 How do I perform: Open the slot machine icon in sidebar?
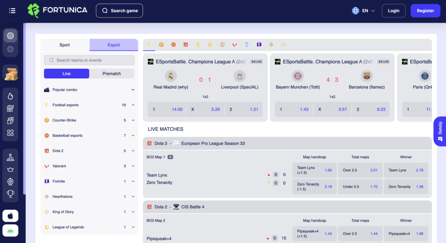[x=10, y=108]
